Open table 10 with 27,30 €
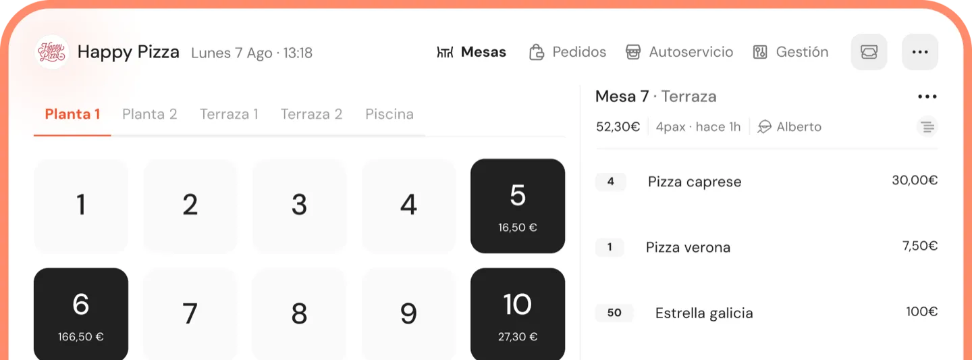Screen dimensions: 972x360 click(518, 314)
